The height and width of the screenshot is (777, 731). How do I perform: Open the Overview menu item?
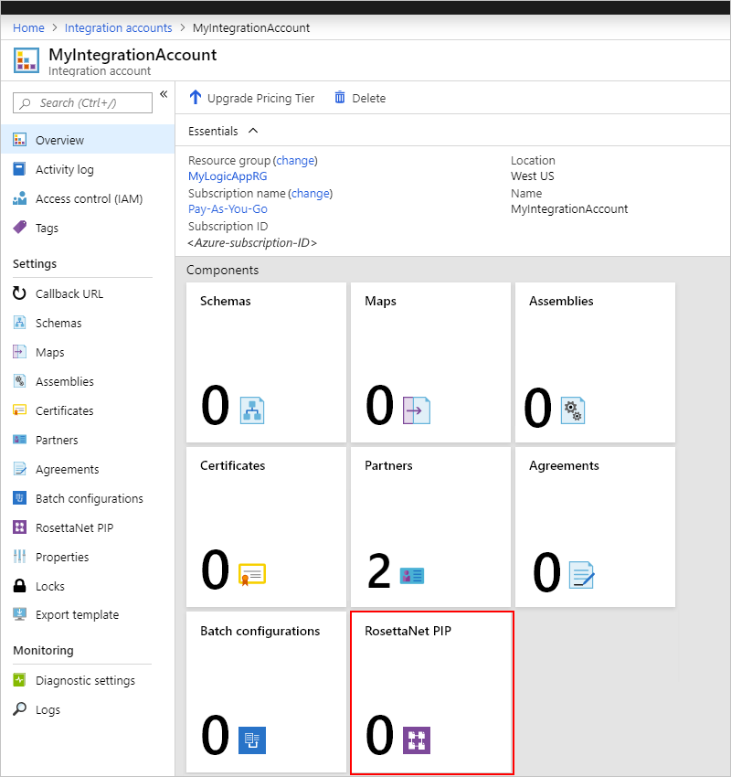coord(88,140)
